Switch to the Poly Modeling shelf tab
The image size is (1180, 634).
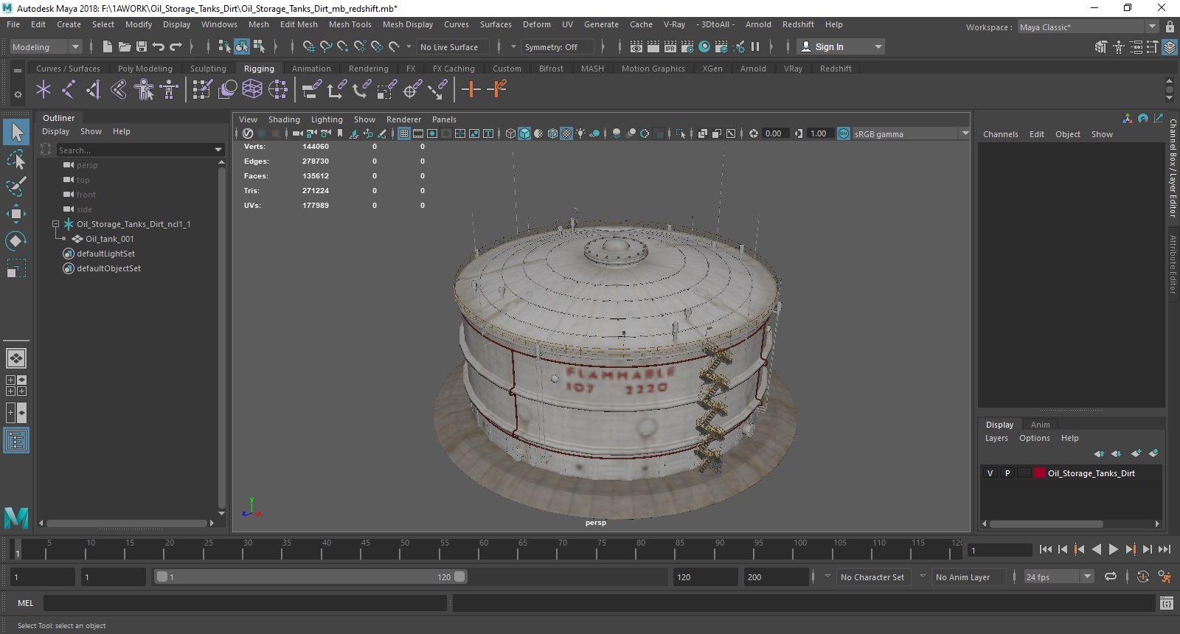coord(145,69)
